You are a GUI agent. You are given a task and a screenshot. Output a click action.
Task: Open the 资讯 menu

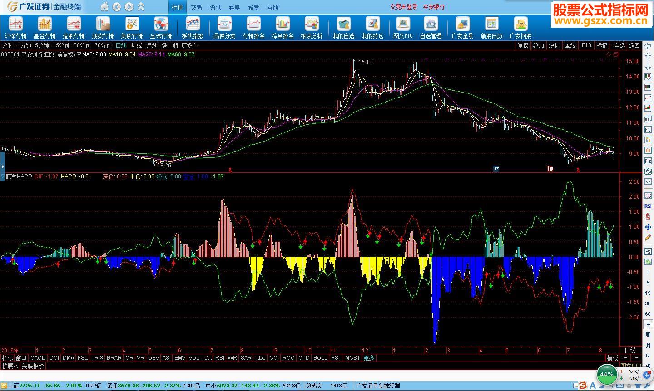(215, 7)
